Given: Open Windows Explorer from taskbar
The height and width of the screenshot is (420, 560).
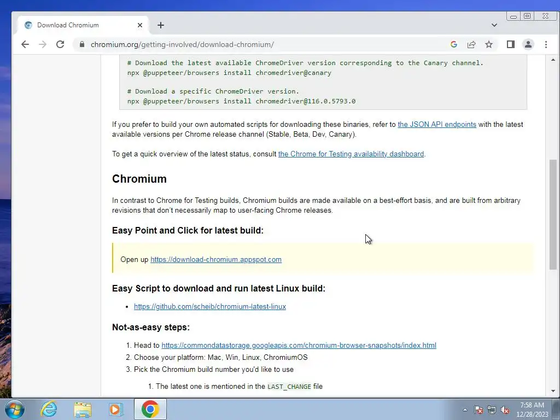Looking at the screenshot, I should pyautogui.click(x=83, y=409).
